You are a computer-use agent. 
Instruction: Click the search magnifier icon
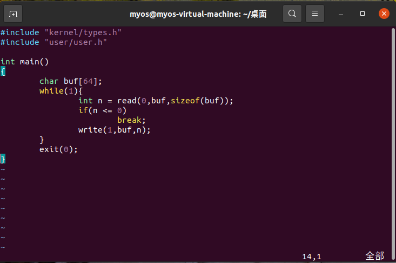(292, 14)
